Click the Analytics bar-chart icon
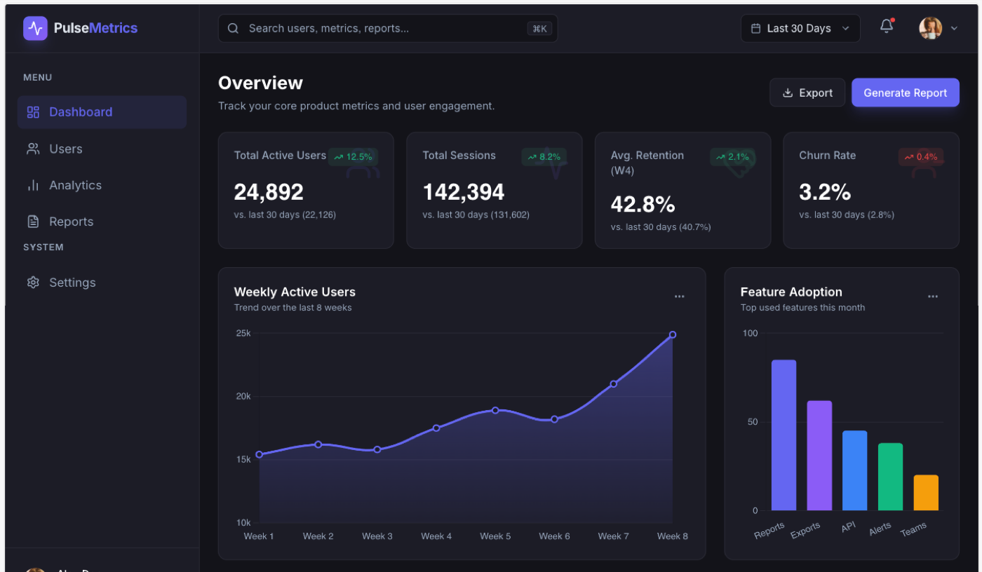 pyautogui.click(x=33, y=185)
